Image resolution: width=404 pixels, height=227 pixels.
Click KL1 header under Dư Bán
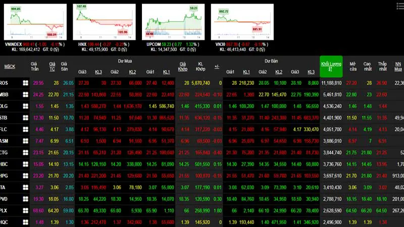[x=246, y=72]
